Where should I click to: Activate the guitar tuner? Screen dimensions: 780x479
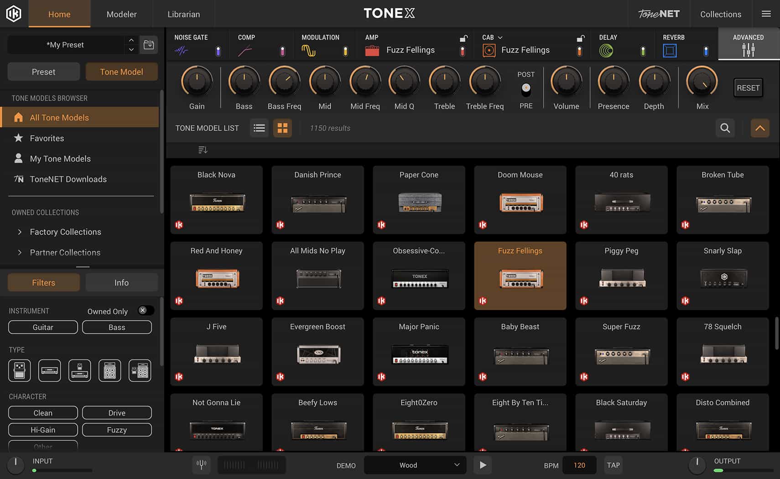click(x=201, y=465)
